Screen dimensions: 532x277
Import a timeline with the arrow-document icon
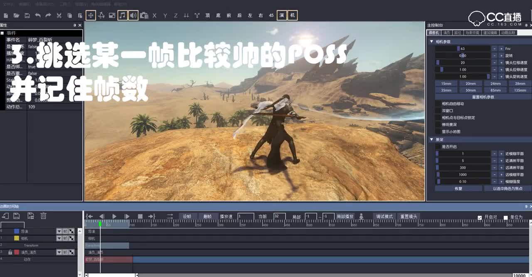(x=5, y=215)
